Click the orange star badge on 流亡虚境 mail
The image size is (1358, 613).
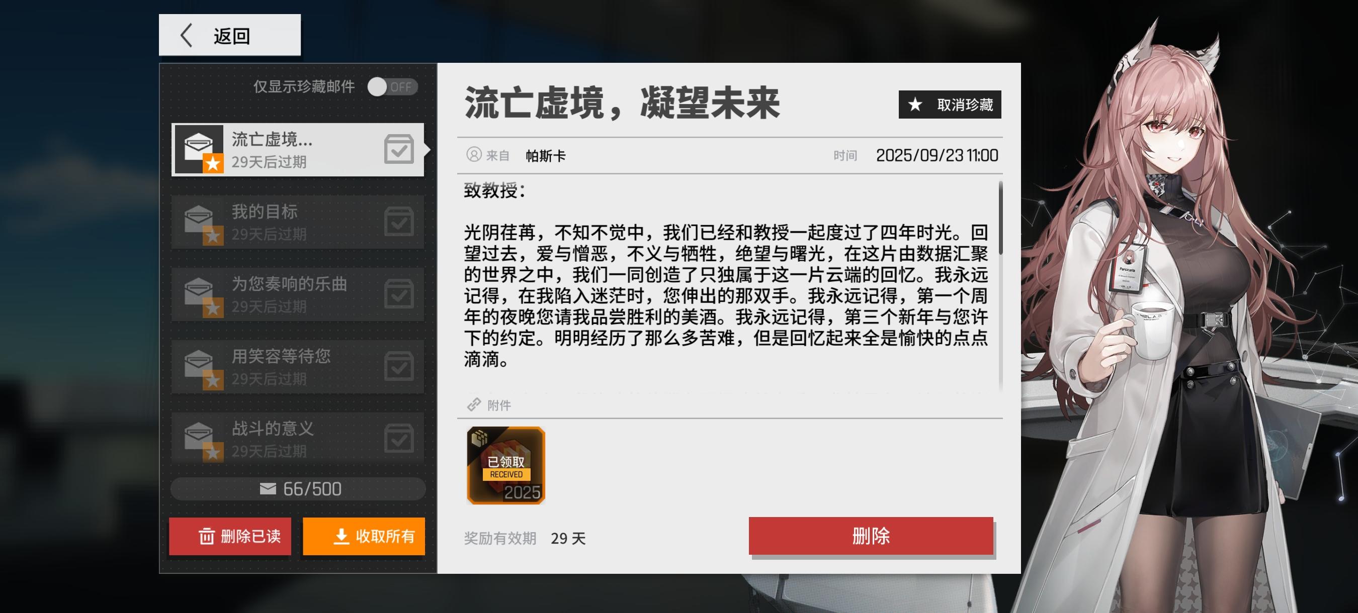pos(213,164)
